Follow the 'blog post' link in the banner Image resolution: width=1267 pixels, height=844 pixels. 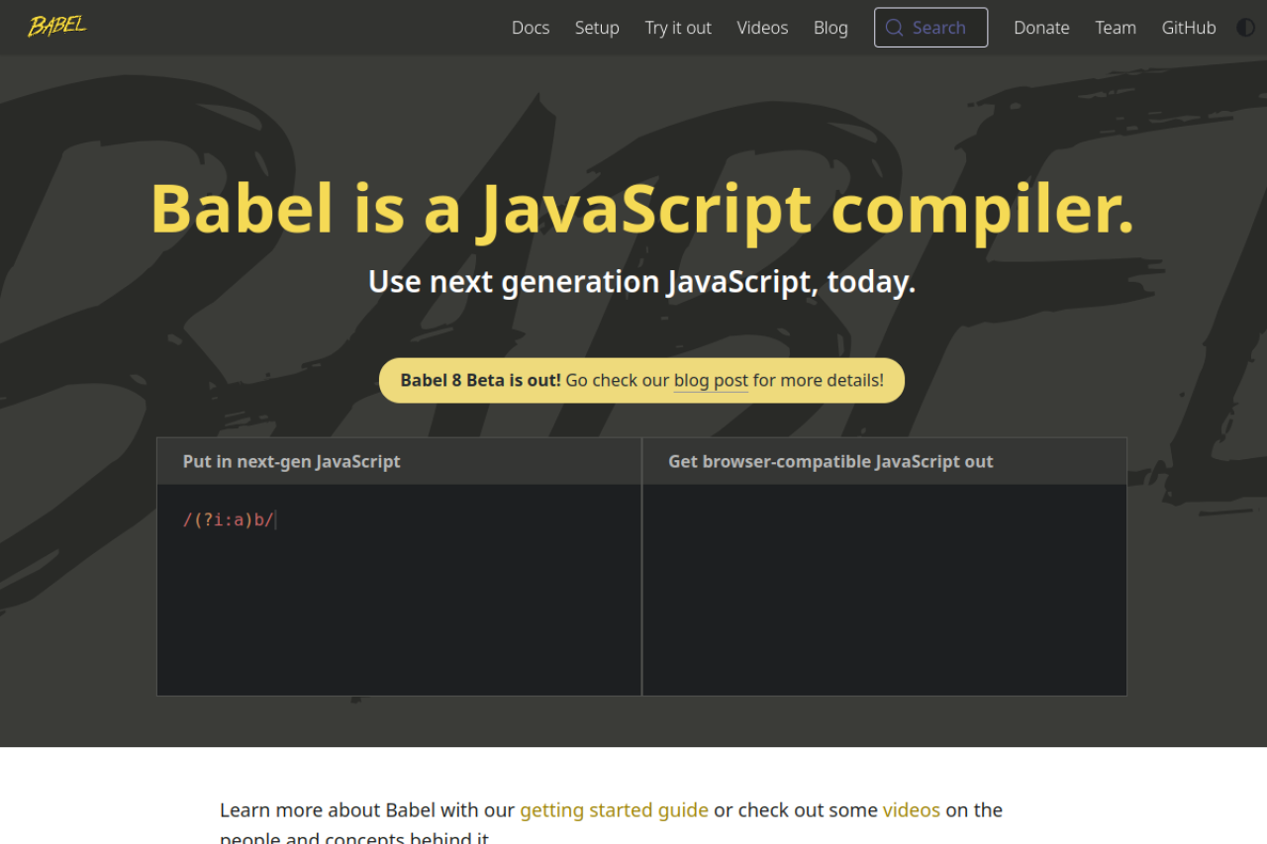point(711,380)
